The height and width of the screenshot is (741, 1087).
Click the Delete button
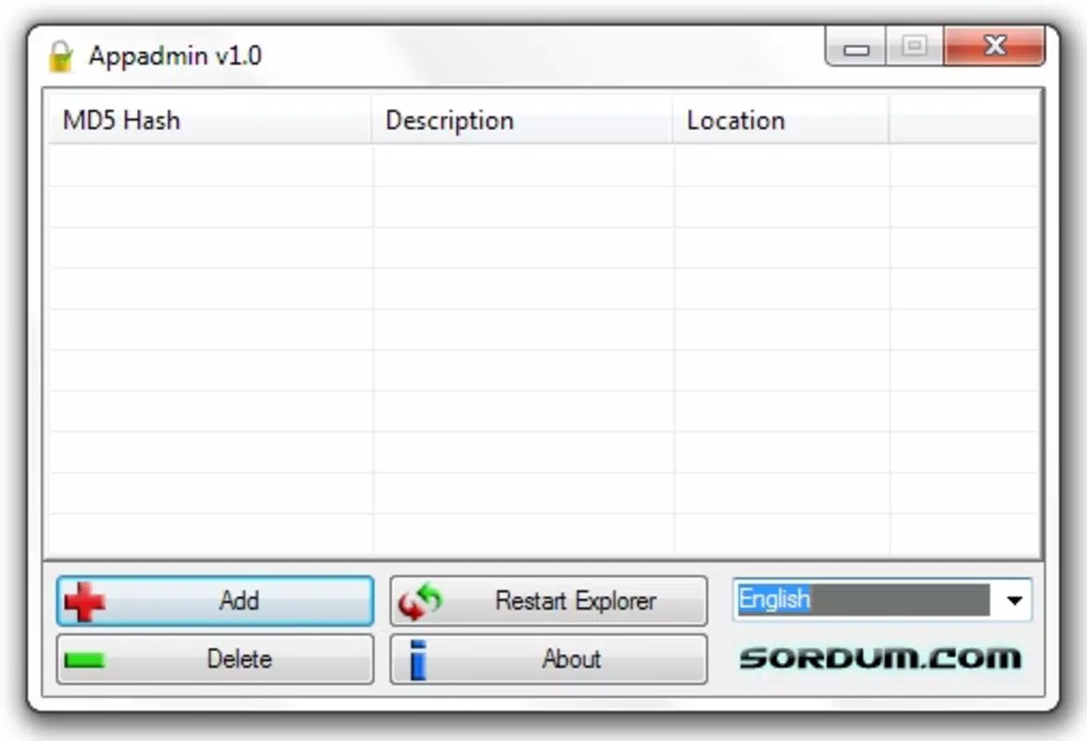(215, 659)
